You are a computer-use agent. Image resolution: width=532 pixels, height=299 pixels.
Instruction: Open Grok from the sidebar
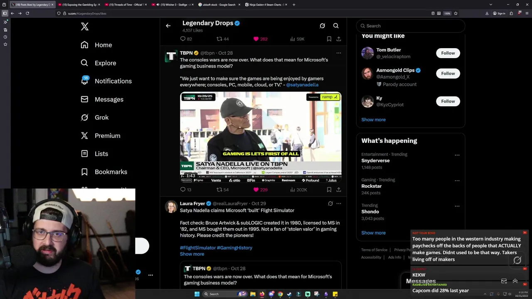point(94,118)
